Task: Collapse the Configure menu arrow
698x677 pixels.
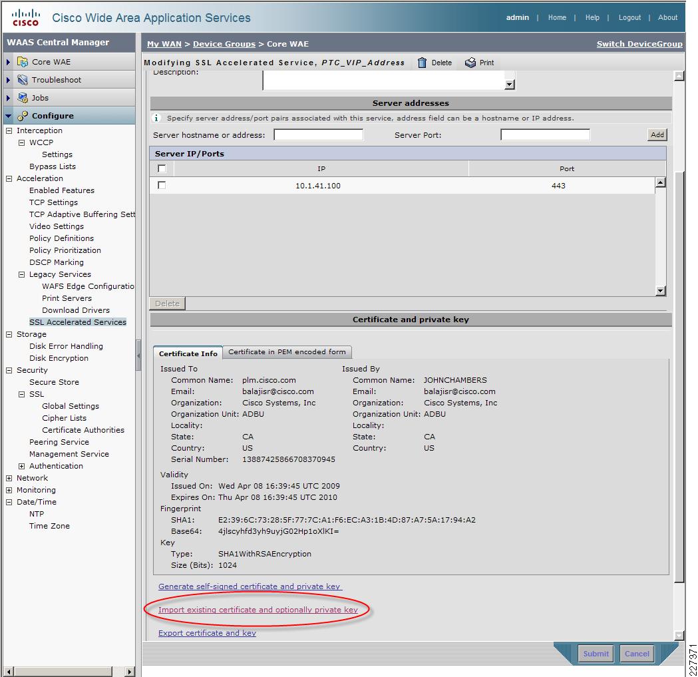Action: tap(8, 116)
